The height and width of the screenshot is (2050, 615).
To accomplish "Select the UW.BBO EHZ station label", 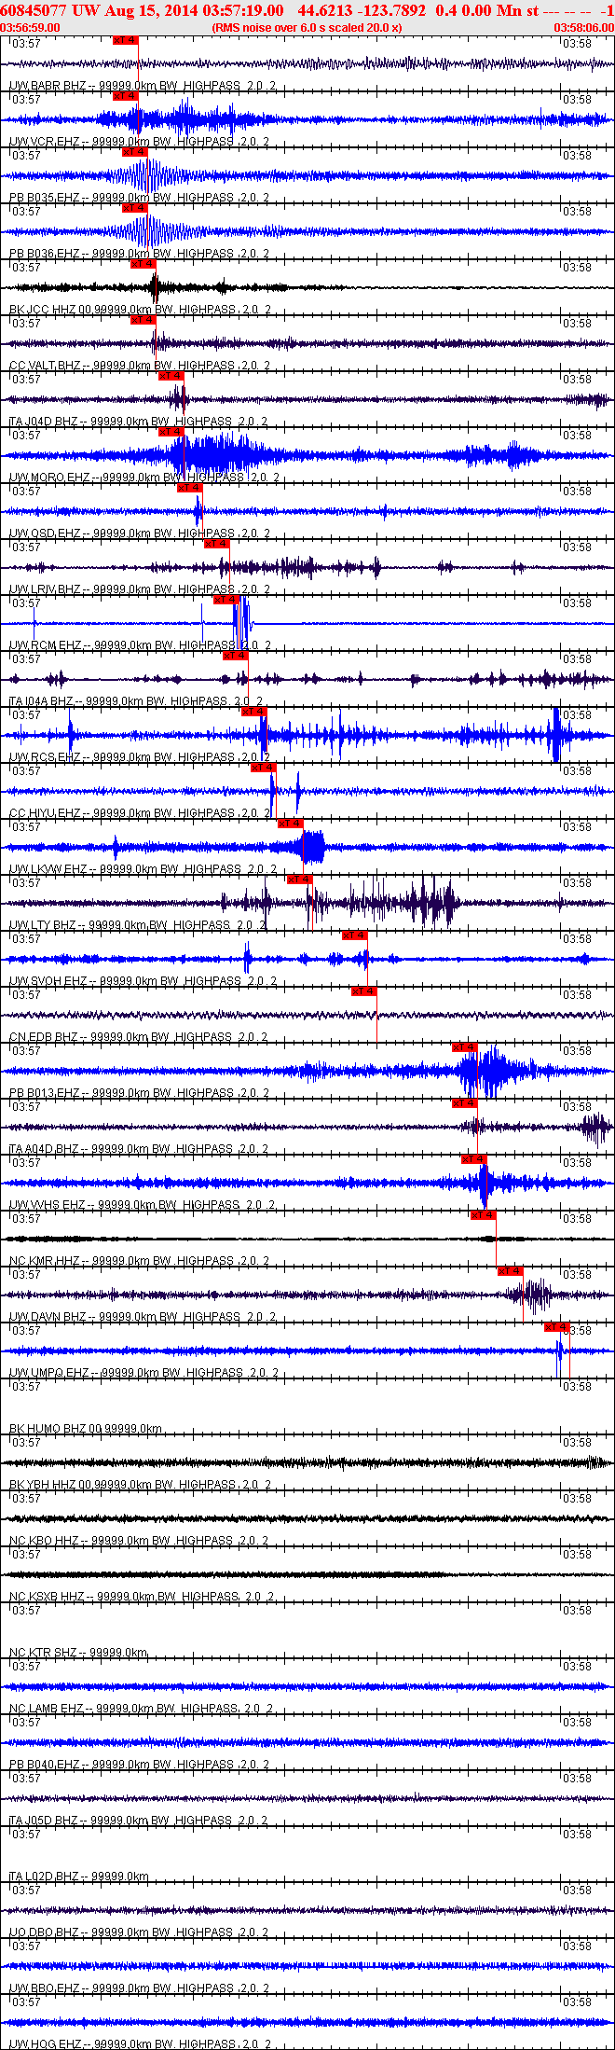I will click(x=139, y=1988).
